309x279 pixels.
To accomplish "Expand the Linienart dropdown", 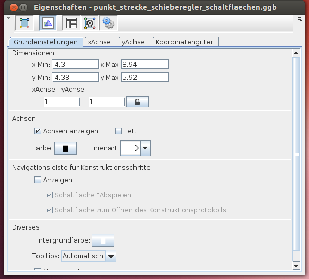I will point(145,148).
